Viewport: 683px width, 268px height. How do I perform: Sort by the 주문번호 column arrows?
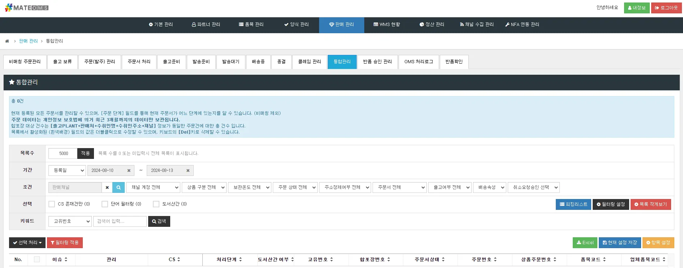tap(495, 259)
